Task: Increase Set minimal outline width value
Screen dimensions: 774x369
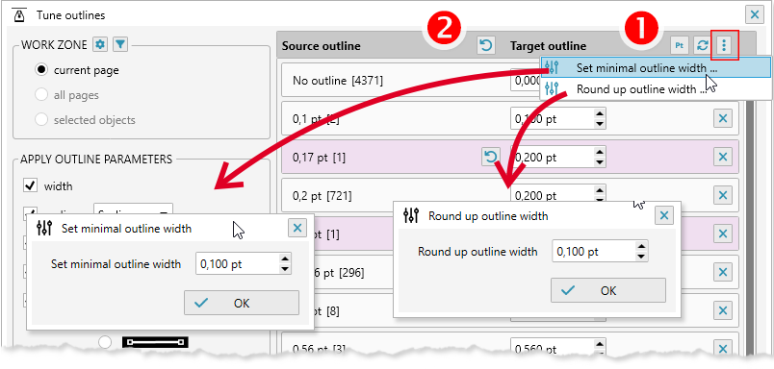Action: point(284,259)
